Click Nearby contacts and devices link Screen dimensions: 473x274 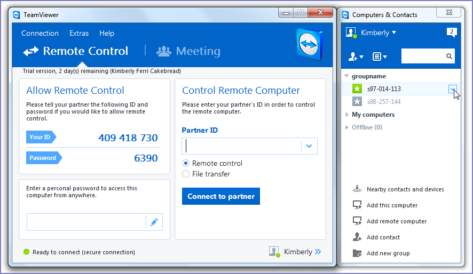point(405,189)
